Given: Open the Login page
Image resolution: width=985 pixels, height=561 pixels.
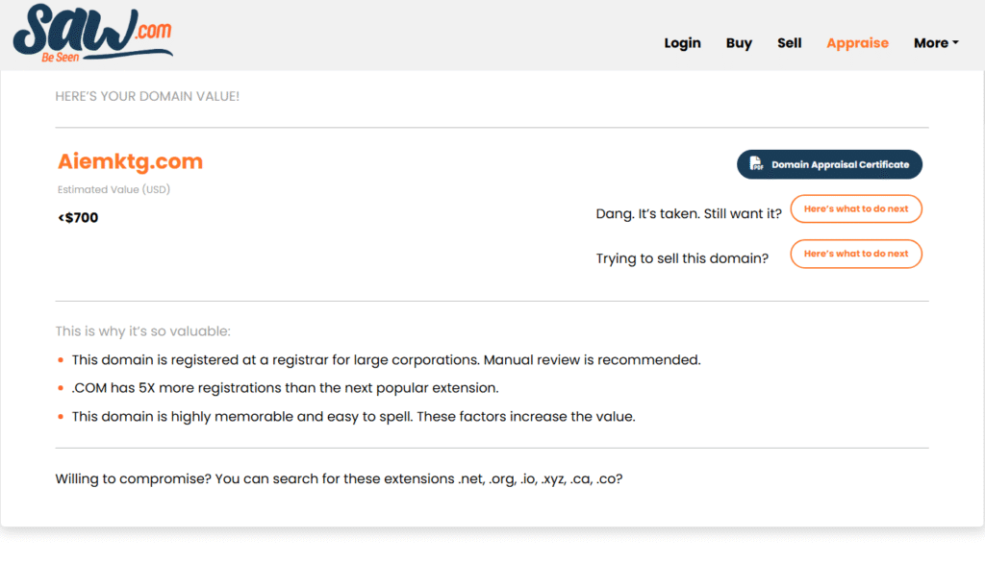Looking at the screenshot, I should pyautogui.click(x=682, y=43).
